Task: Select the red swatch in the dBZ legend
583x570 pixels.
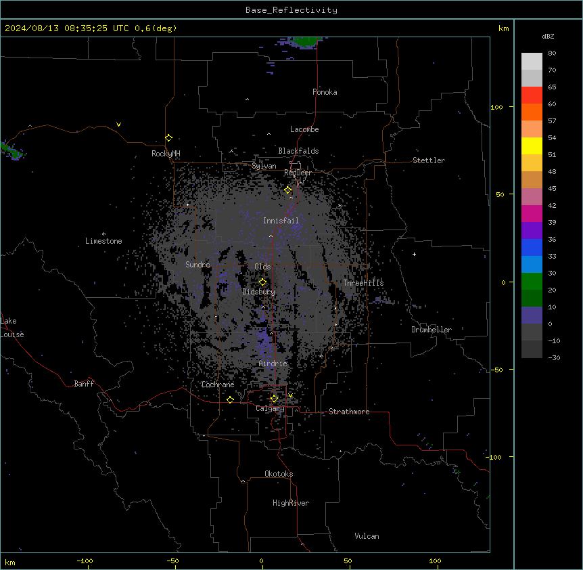Action: [x=532, y=95]
